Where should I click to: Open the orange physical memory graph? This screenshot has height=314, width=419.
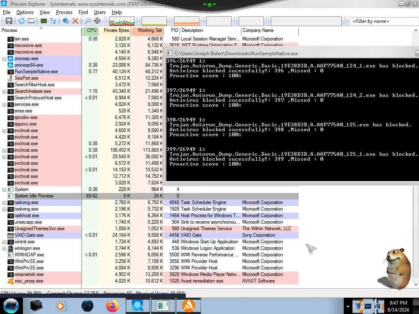pos(187,21)
